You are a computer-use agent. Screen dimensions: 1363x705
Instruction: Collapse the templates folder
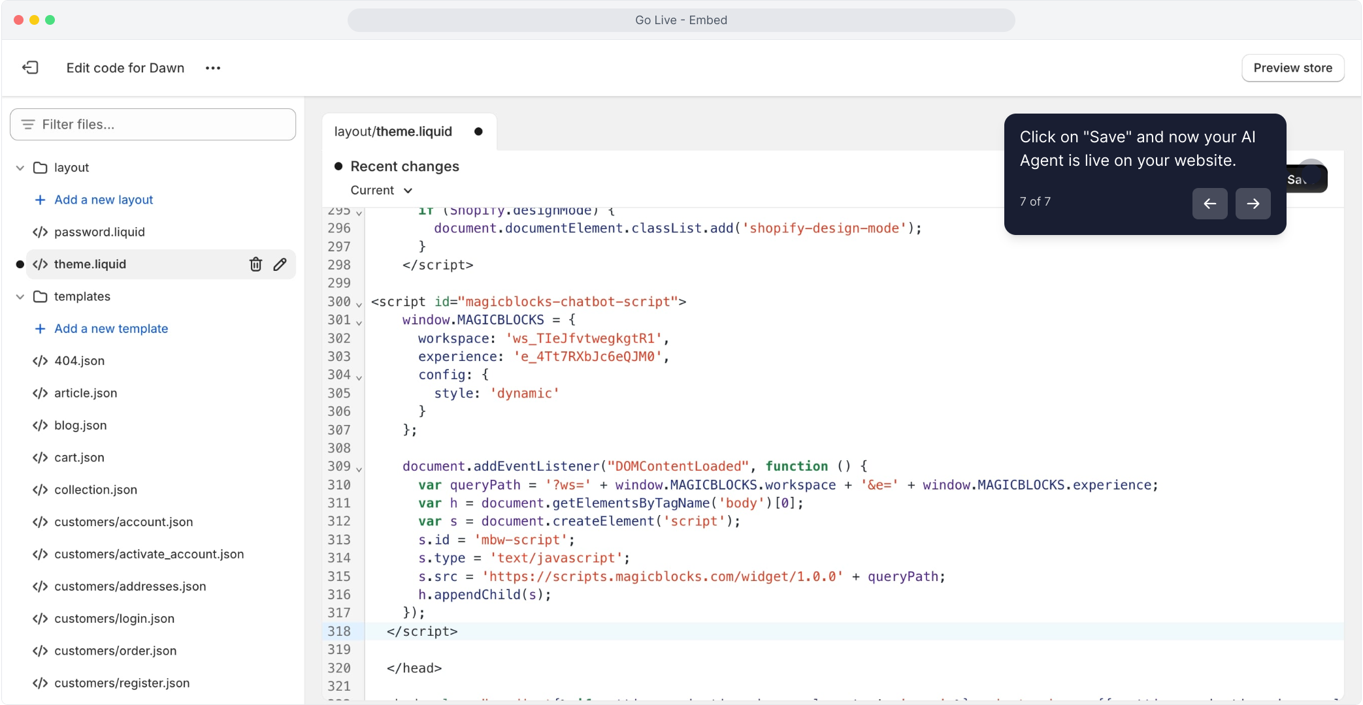pos(20,296)
